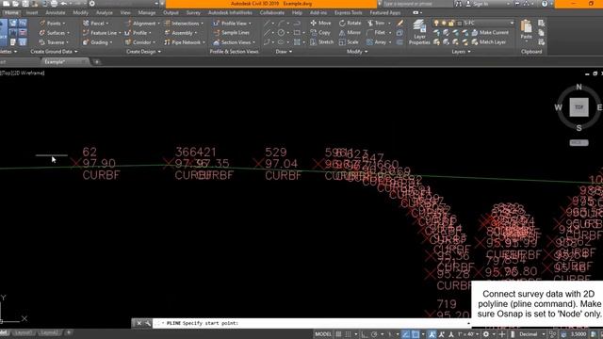This screenshot has width=603, height=339.
Task: Open the Analyze ribbon tab
Action: [105, 12]
